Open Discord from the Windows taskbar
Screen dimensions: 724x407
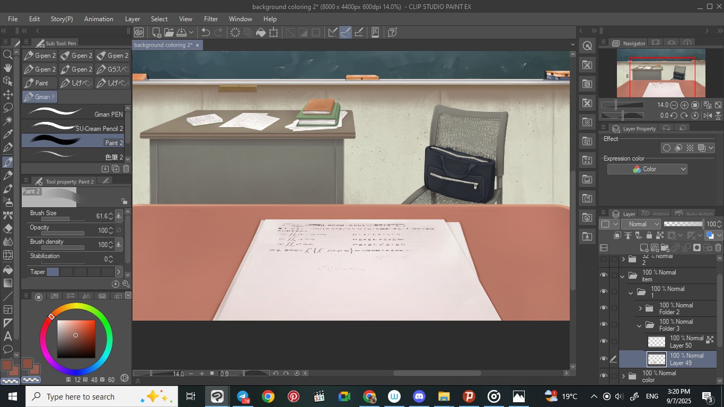[x=419, y=396]
